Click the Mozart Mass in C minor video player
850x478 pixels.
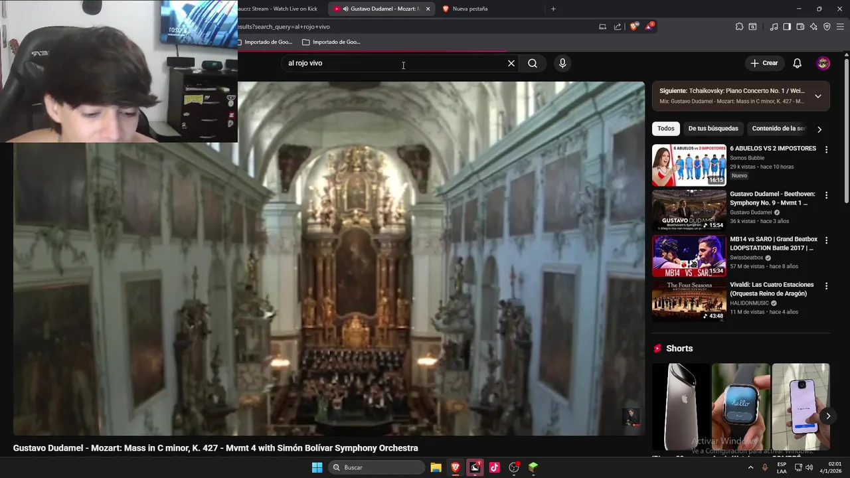click(x=329, y=259)
